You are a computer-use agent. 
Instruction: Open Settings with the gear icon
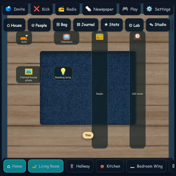click(158, 9)
